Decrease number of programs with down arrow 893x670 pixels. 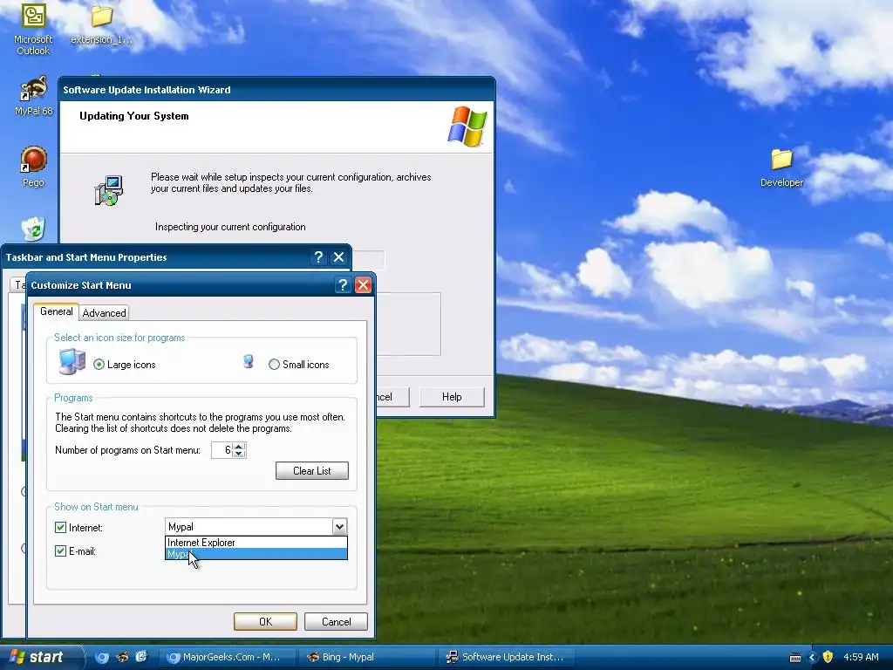pyautogui.click(x=239, y=454)
